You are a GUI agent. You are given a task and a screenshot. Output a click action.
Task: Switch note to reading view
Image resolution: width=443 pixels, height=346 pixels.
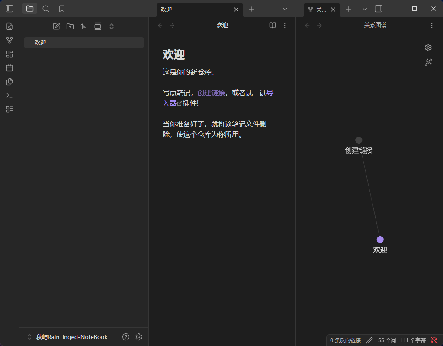coord(273,26)
